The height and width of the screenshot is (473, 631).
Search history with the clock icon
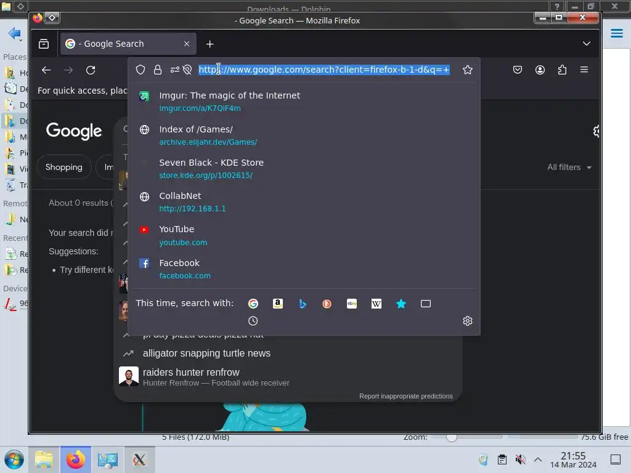(x=253, y=321)
